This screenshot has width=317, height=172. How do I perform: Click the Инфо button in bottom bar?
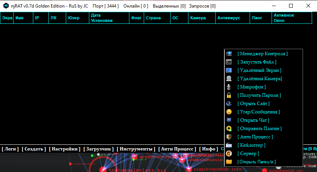point(208,149)
